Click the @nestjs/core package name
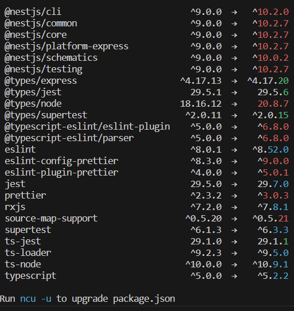294x311 pixels. (36, 35)
